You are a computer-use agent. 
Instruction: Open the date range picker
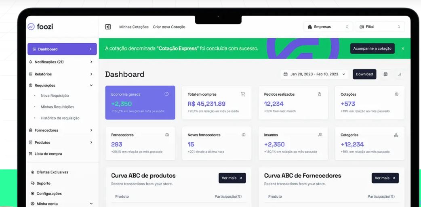click(314, 74)
